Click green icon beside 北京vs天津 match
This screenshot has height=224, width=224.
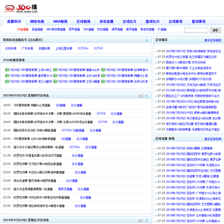[x=103, y=82]
